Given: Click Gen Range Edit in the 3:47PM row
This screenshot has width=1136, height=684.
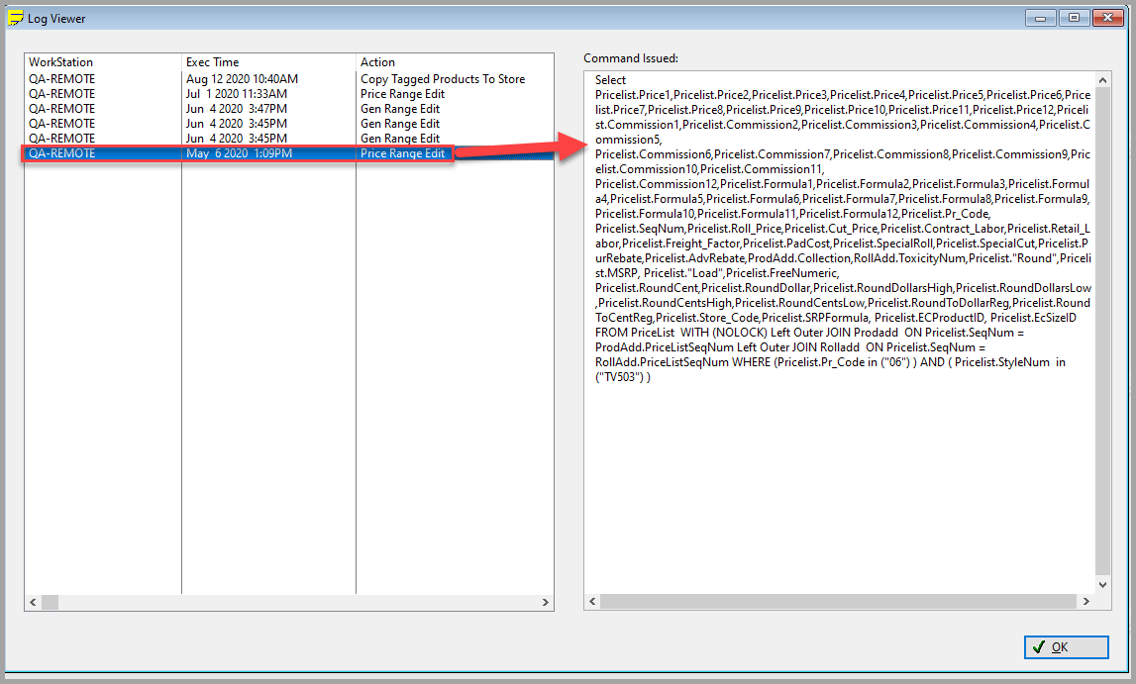Looking at the screenshot, I should [x=400, y=109].
